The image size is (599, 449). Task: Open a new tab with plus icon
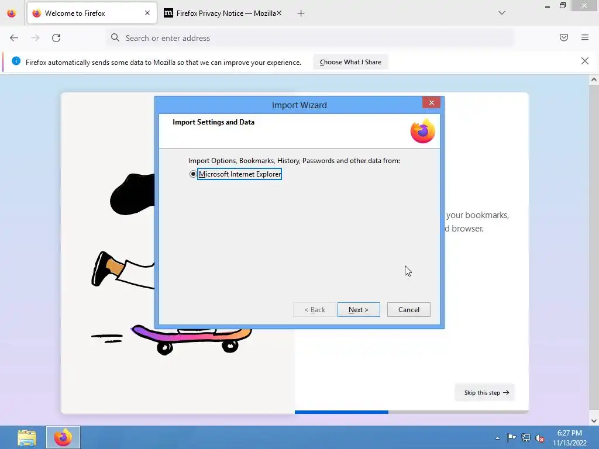[x=301, y=13]
